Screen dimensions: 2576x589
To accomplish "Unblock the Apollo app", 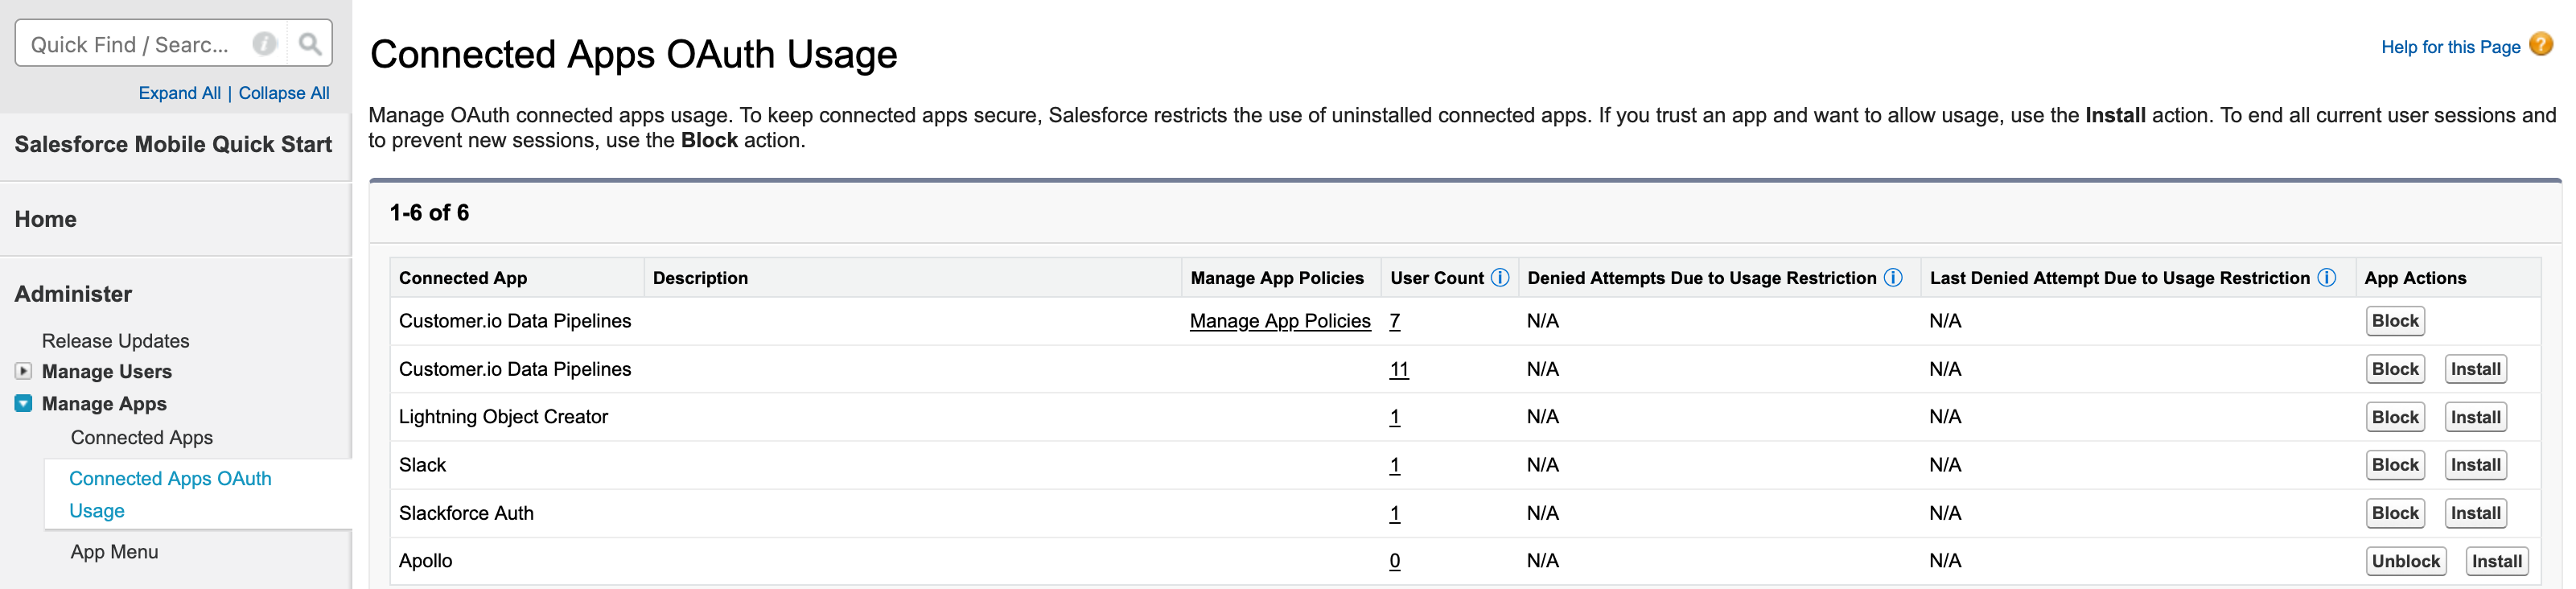I will [2406, 561].
